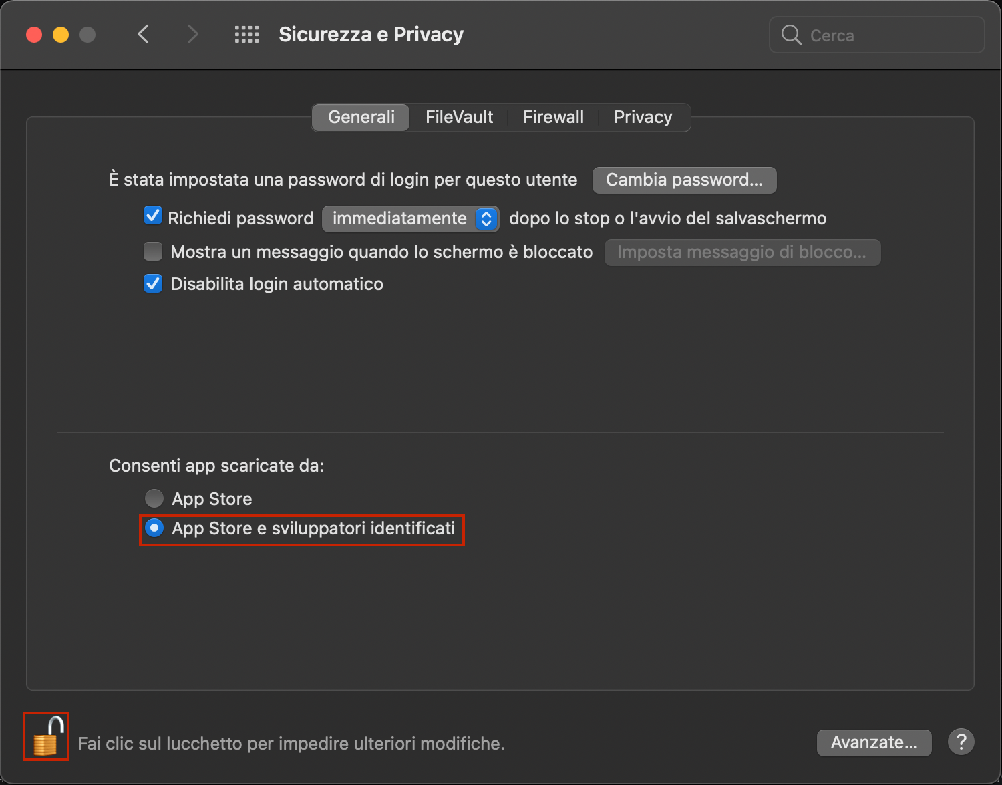1002x785 pixels.
Task: Open the Firewall tab
Action: coord(553,117)
